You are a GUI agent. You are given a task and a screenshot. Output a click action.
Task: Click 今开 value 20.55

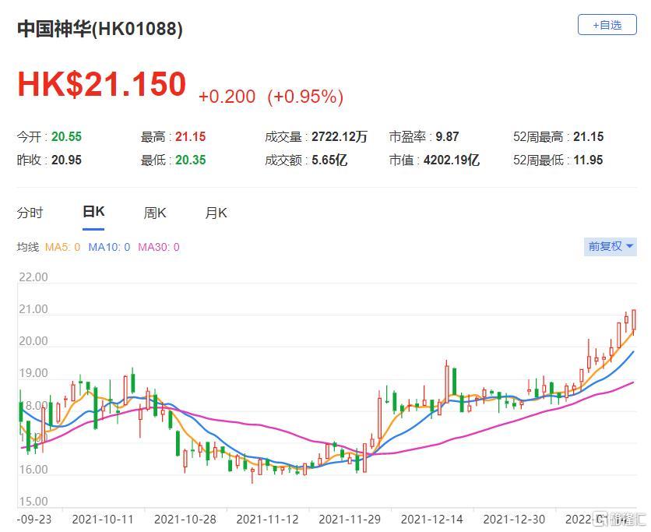point(66,136)
